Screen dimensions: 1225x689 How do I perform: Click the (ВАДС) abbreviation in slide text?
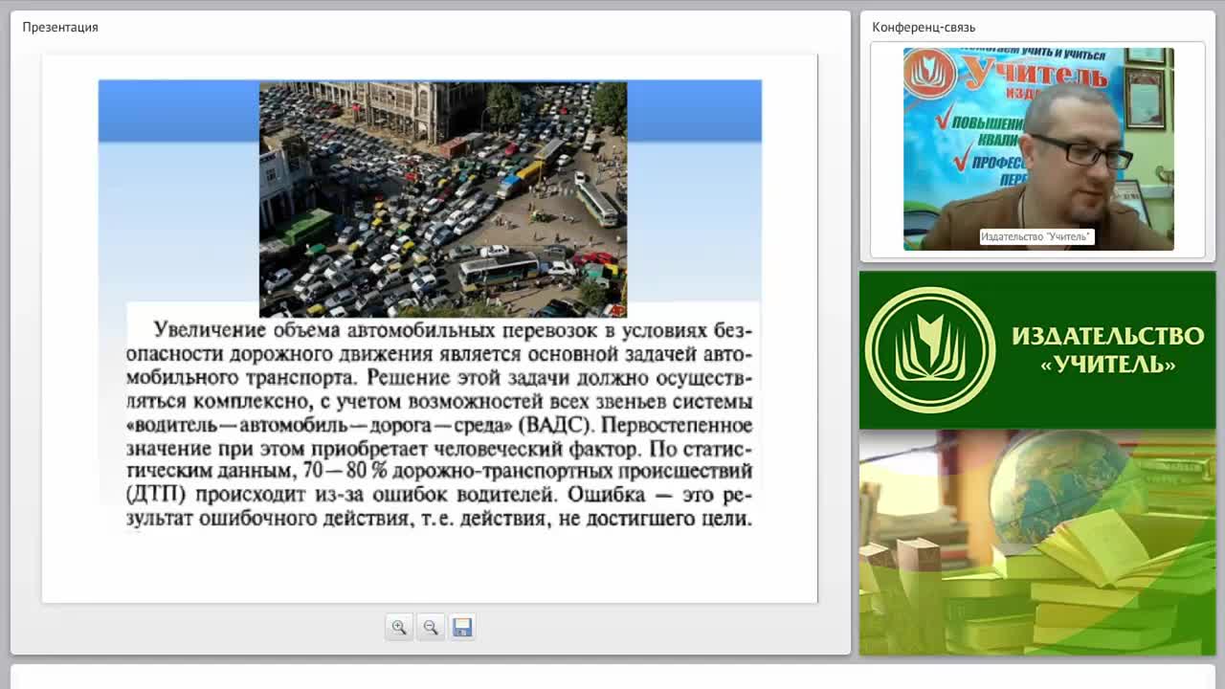point(553,425)
